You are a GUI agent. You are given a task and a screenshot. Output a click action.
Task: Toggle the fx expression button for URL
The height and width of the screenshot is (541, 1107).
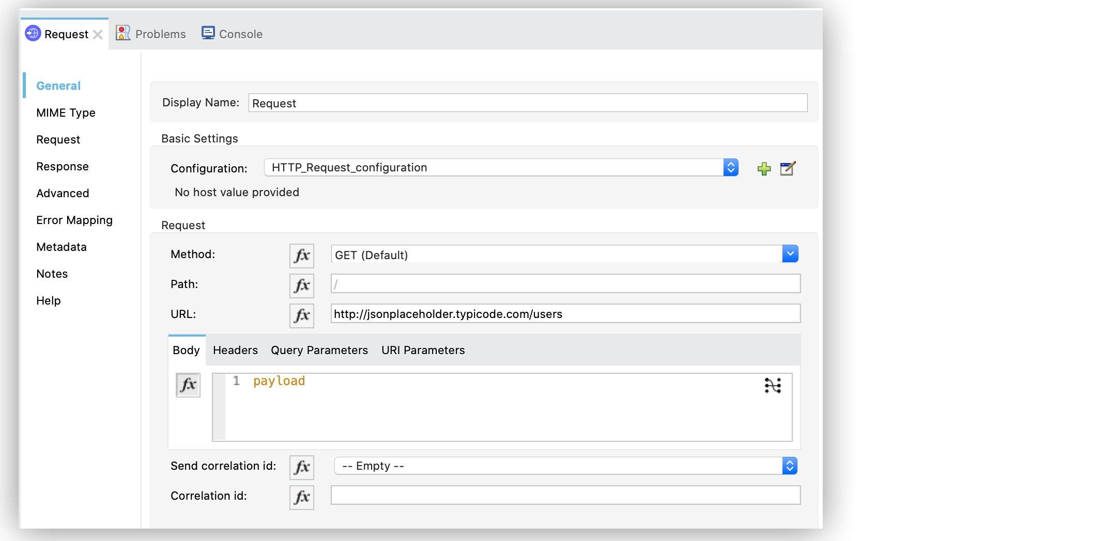coord(302,315)
